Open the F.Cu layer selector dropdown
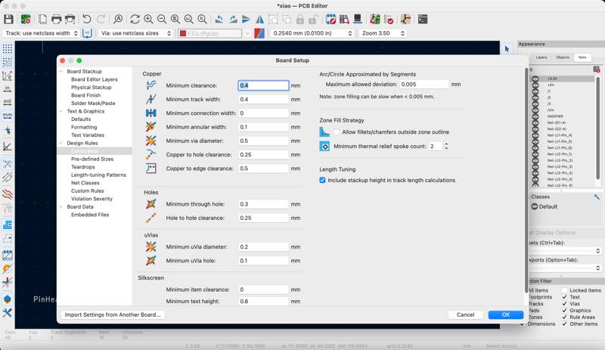Viewport: 605px width, 350px height. [215, 33]
